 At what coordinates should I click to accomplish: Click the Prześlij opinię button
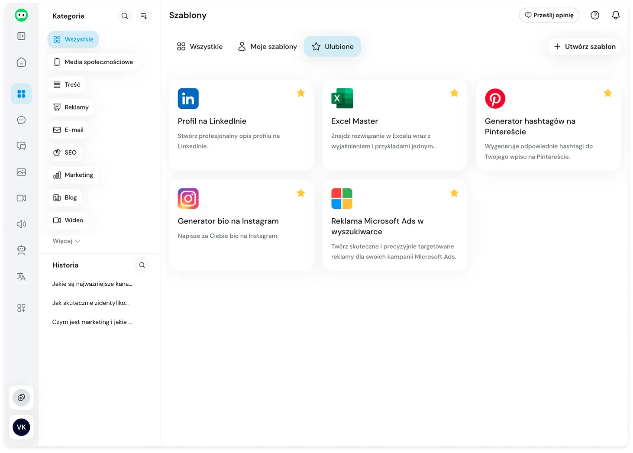(x=549, y=15)
